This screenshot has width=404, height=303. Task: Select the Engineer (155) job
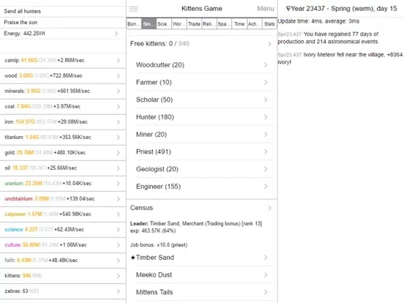coord(204,187)
